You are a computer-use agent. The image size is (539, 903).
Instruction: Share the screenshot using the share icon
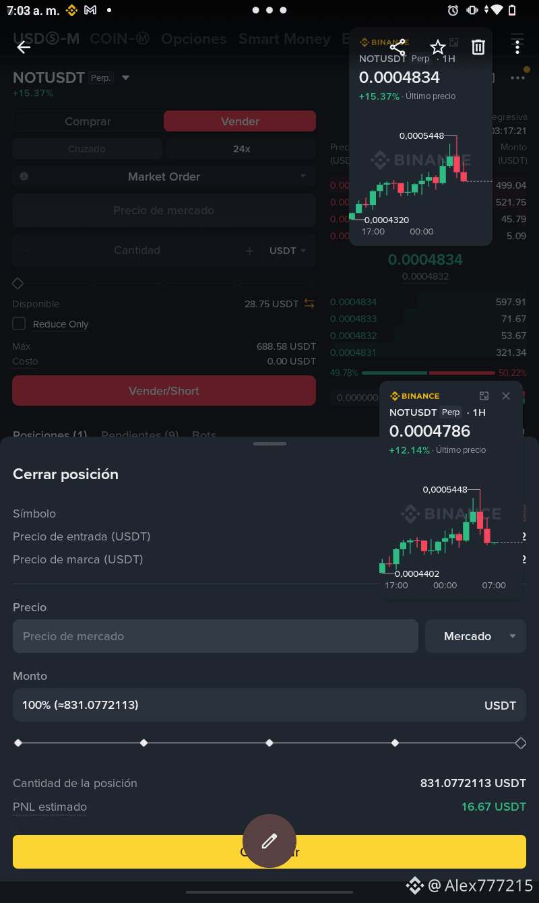coord(398,47)
